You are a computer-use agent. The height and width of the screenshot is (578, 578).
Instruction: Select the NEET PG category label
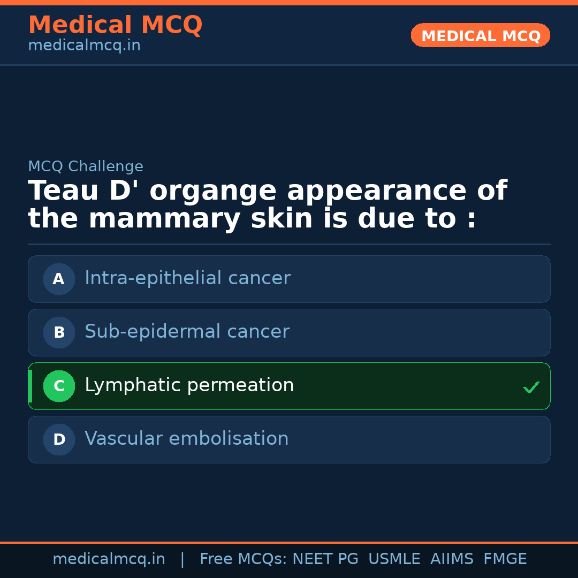coord(325,559)
